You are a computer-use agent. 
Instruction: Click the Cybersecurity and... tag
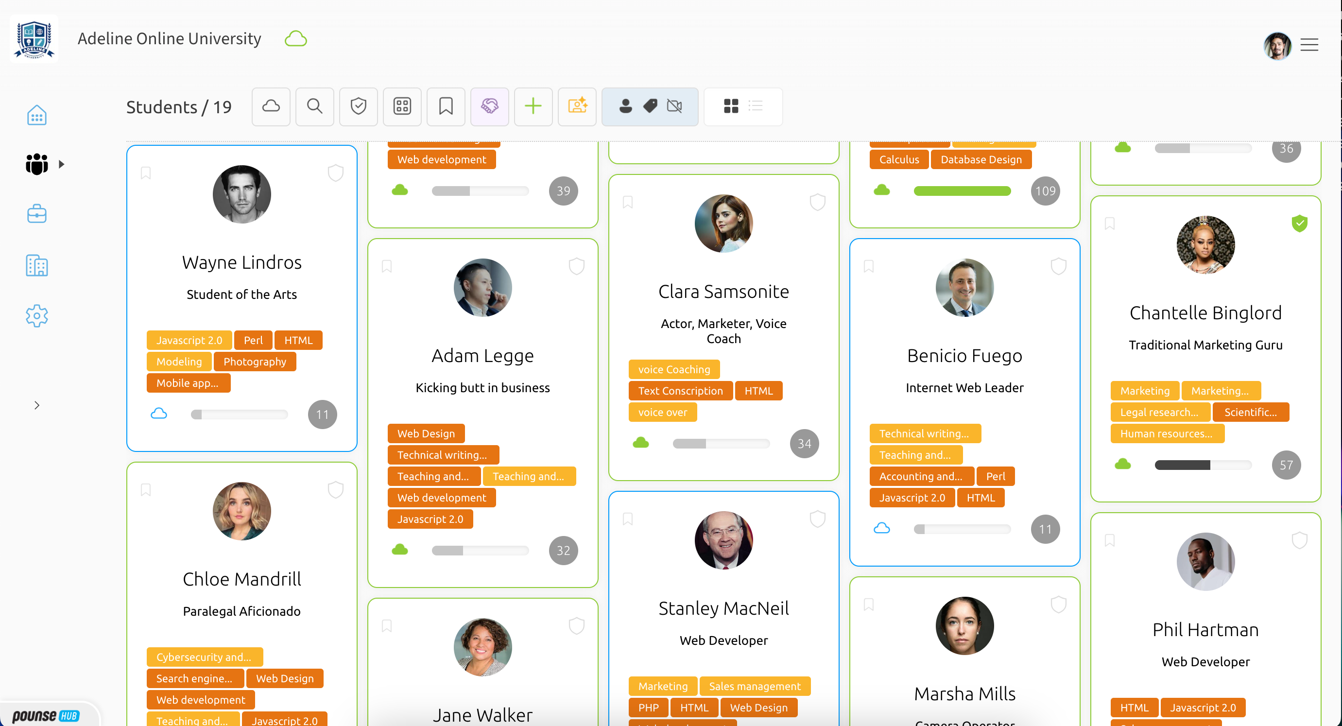[x=204, y=657]
